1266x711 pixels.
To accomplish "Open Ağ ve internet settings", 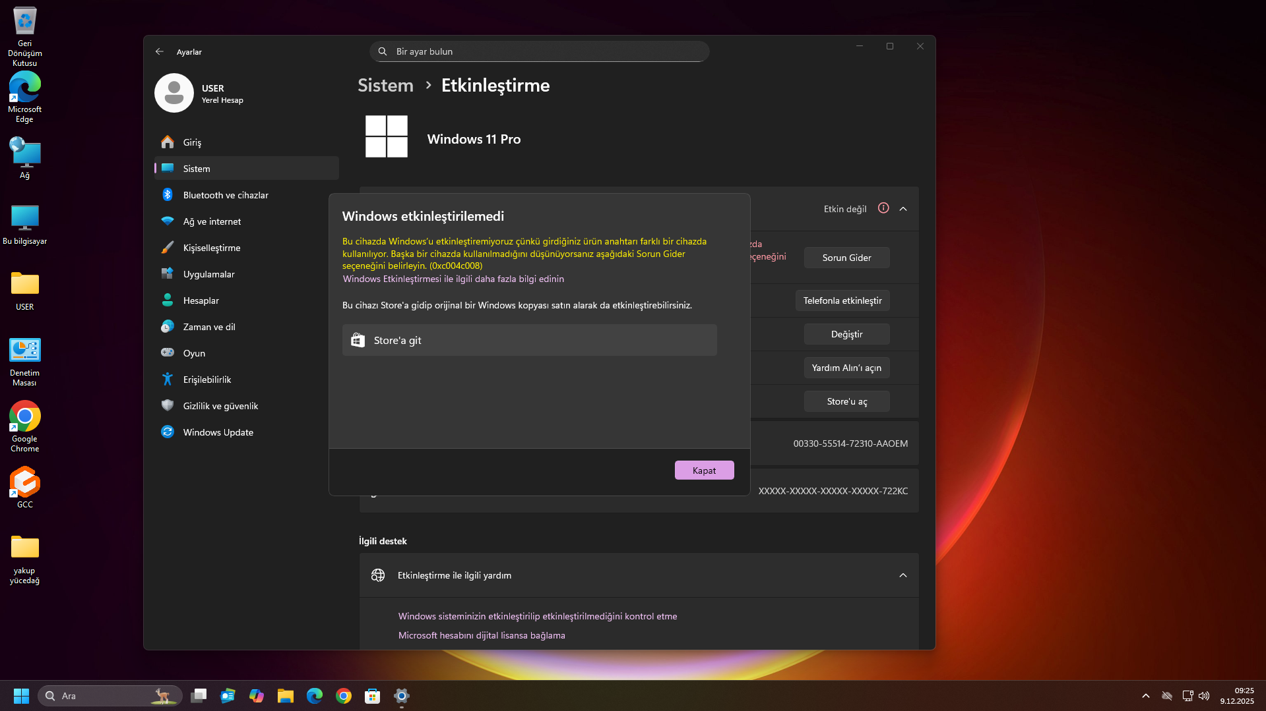I will pyautogui.click(x=247, y=221).
